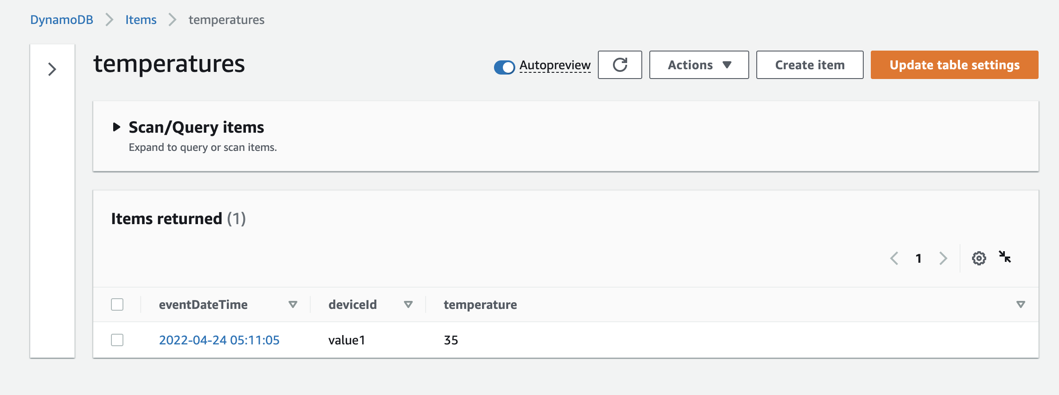Toggle Autopreview off
This screenshot has width=1059, height=395.
click(x=504, y=67)
